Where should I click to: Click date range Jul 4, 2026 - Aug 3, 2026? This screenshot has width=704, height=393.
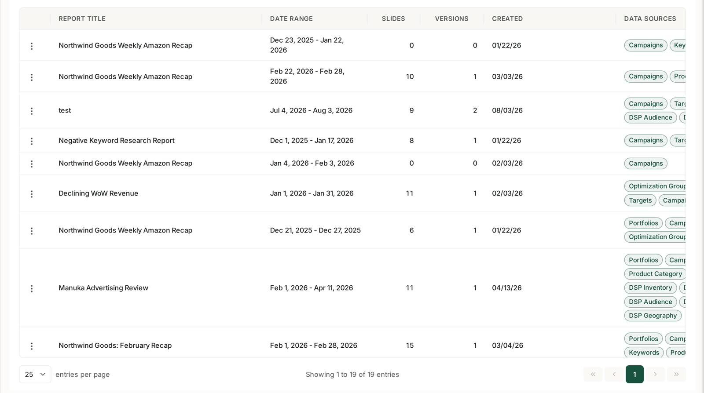(311, 110)
